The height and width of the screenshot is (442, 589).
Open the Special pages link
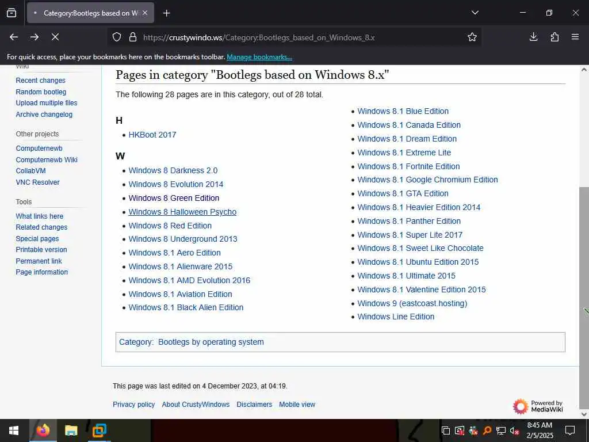37,239
